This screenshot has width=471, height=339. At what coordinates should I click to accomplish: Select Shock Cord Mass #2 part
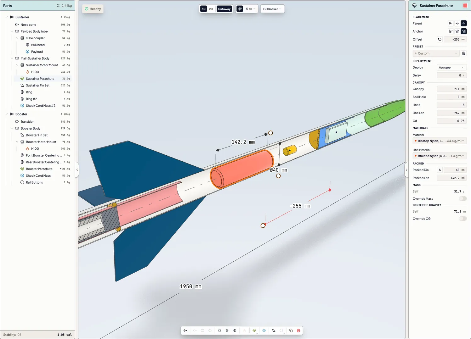pyautogui.click(x=41, y=106)
